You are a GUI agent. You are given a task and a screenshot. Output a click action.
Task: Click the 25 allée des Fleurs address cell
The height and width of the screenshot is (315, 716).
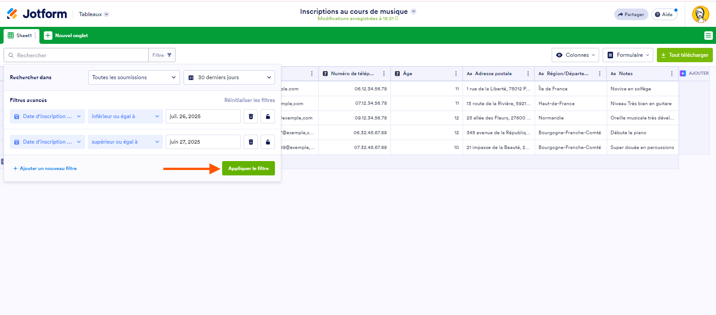click(498, 118)
